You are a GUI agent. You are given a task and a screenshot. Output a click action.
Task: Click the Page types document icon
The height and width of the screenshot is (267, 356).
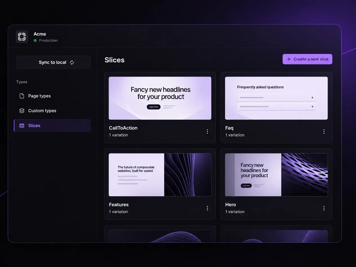22,96
